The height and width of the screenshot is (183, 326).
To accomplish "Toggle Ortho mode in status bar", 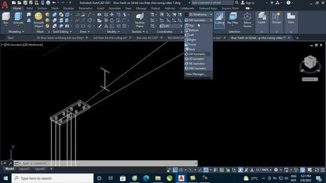I will [175, 170].
